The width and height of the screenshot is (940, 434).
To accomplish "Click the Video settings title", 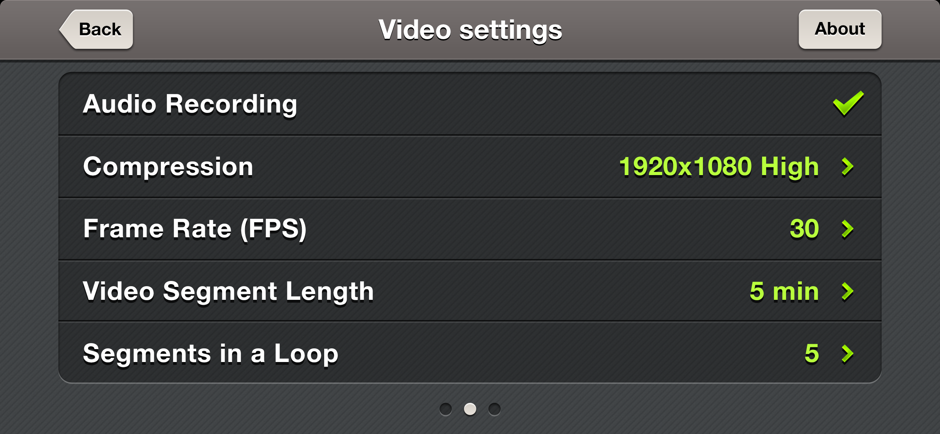I will point(470,30).
